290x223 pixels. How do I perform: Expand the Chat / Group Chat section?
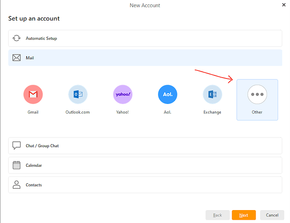coord(145,146)
